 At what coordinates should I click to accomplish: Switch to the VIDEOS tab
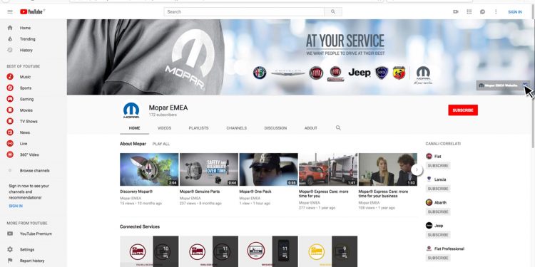click(x=165, y=128)
